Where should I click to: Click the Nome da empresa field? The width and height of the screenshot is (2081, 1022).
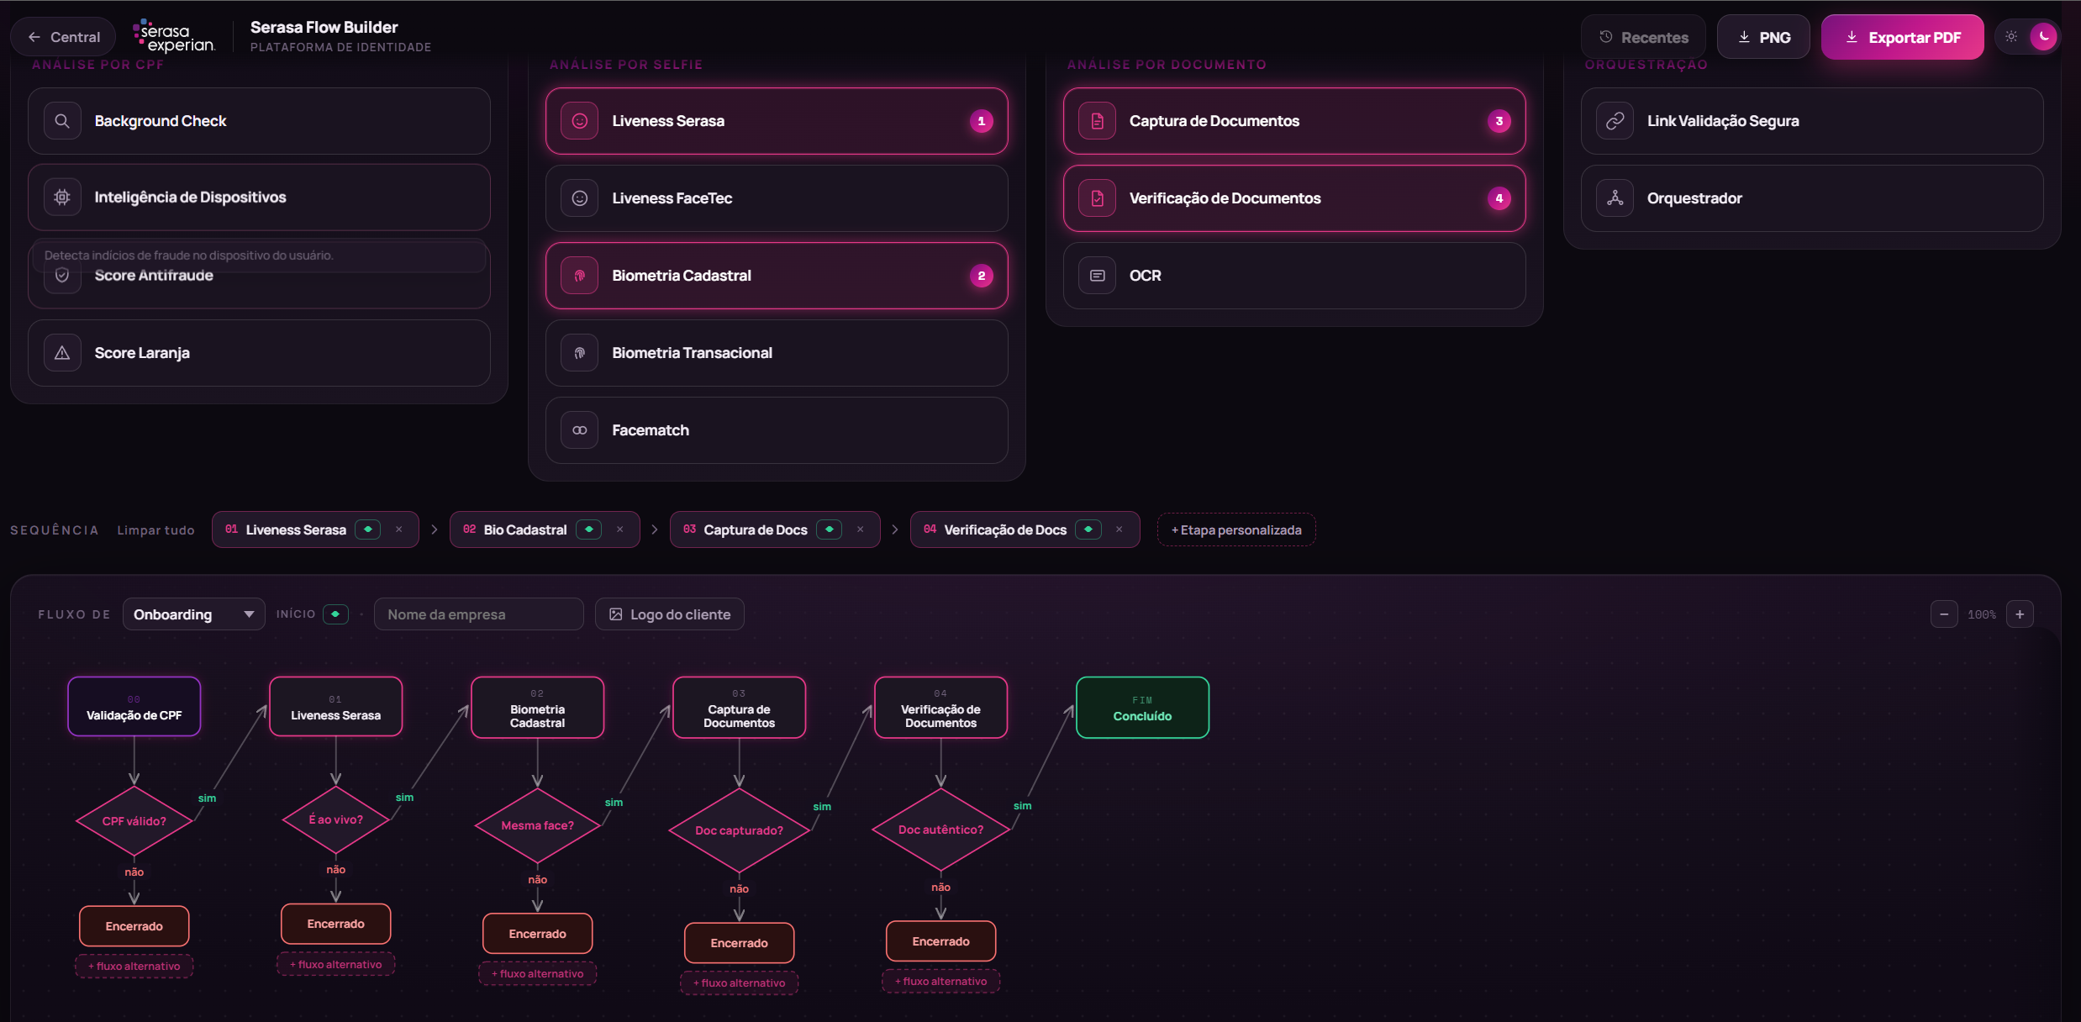(479, 614)
